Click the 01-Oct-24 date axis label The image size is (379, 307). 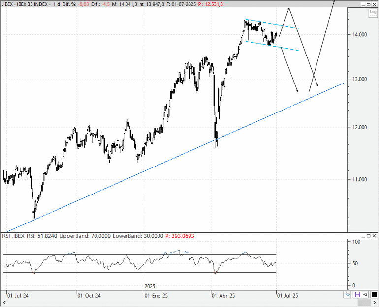[89, 296]
